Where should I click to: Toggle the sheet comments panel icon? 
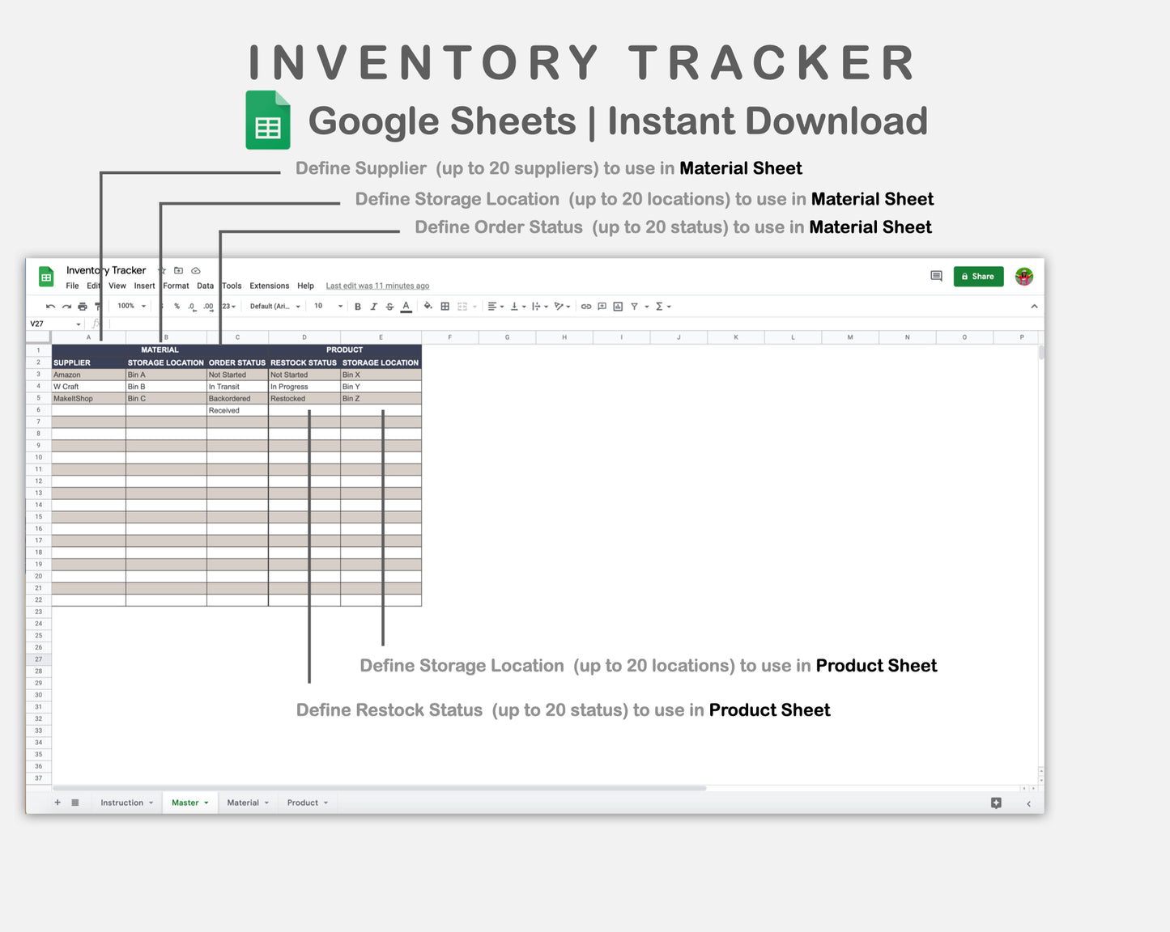(x=936, y=276)
